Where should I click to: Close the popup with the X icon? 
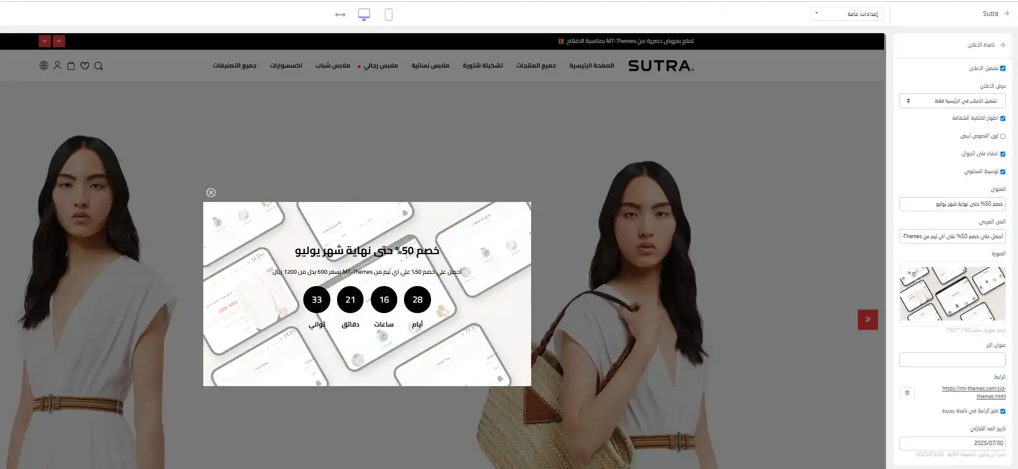coord(211,193)
